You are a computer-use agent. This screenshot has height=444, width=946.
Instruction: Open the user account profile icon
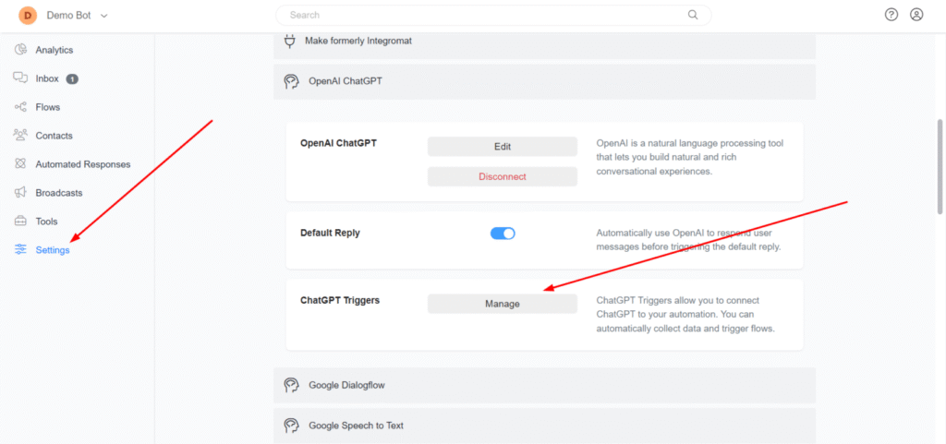point(916,15)
